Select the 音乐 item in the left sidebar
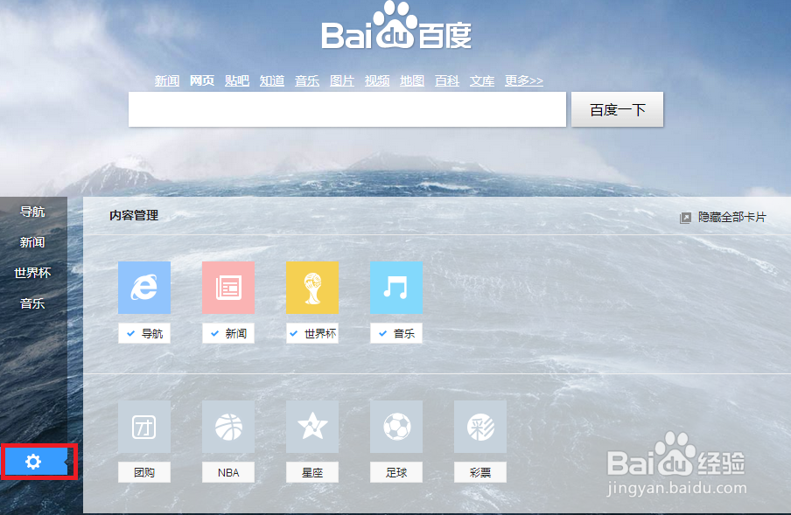Screen dimensions: 791x515 tap(31, 303)
